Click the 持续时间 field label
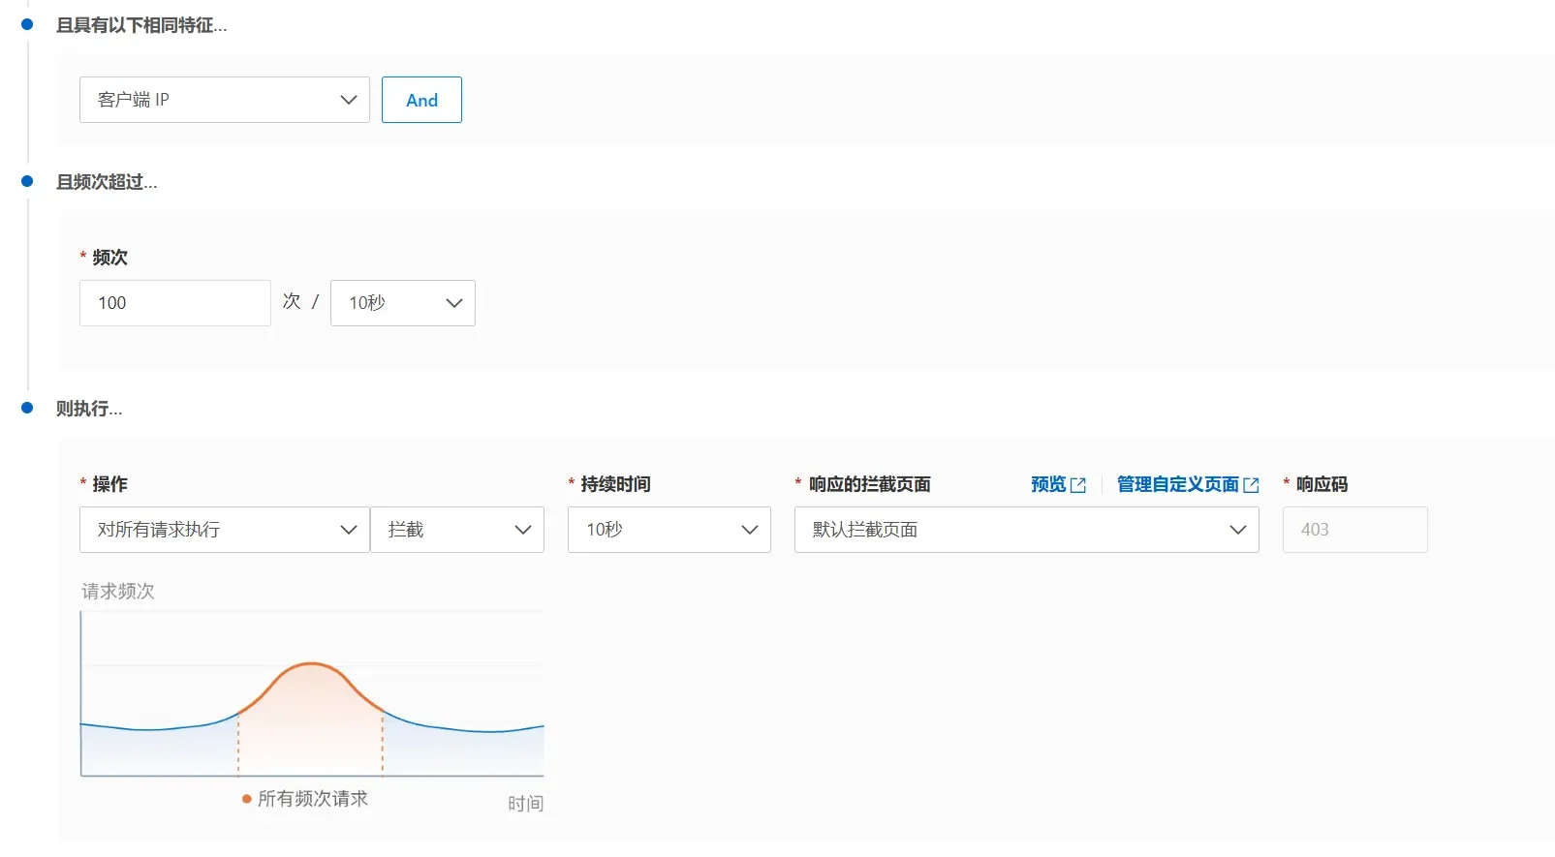 616,484
